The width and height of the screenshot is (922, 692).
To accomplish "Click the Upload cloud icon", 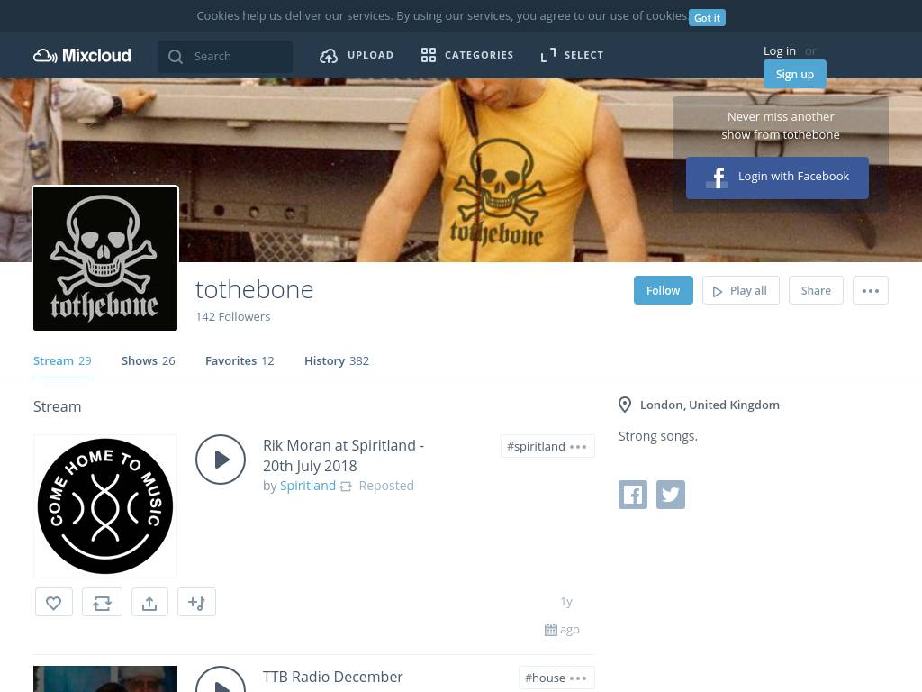I will click(329, 56).
